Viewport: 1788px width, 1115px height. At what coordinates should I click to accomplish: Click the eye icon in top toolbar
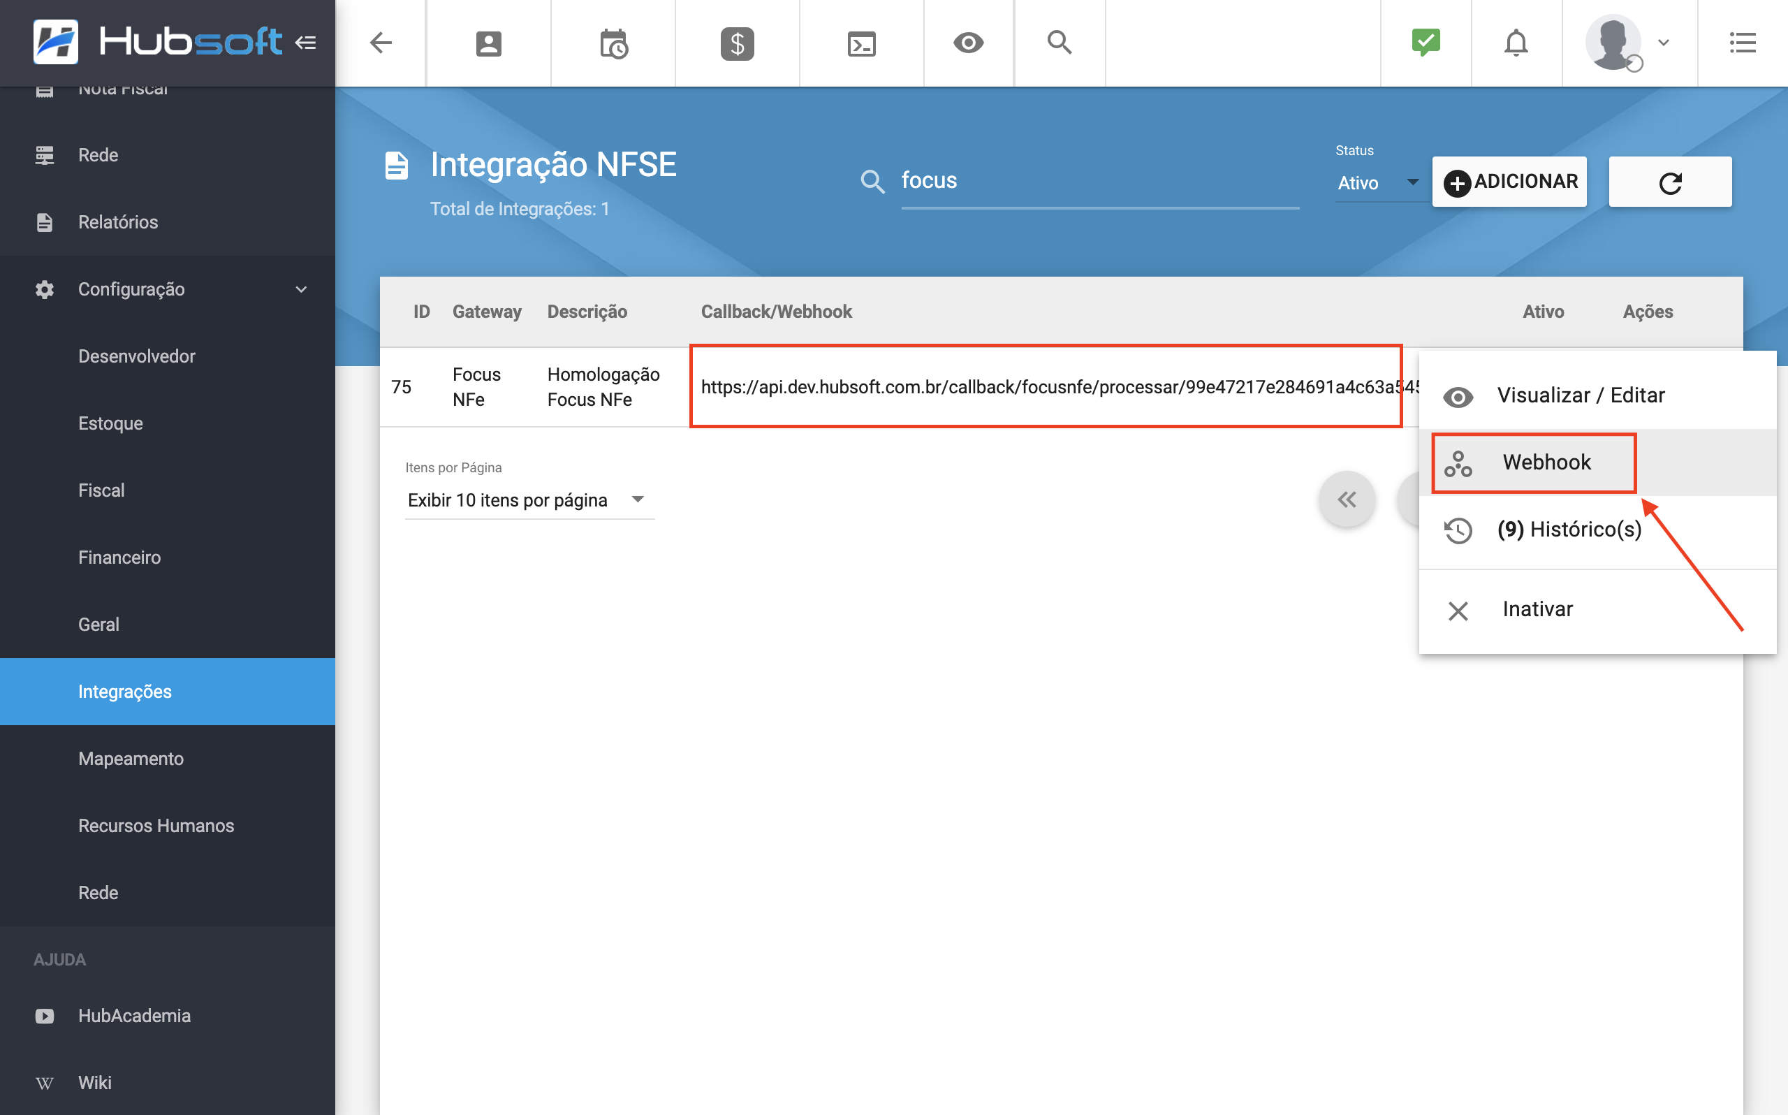[x=968, y=43]
